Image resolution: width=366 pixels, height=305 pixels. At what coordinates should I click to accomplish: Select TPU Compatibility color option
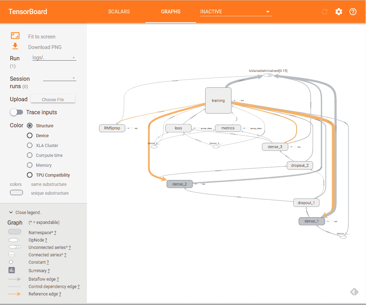click(30, 175)
